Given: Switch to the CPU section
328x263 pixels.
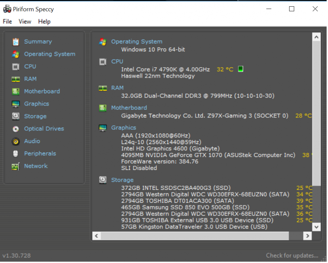Looking at the screenshot, I should [x=30, y=67].
